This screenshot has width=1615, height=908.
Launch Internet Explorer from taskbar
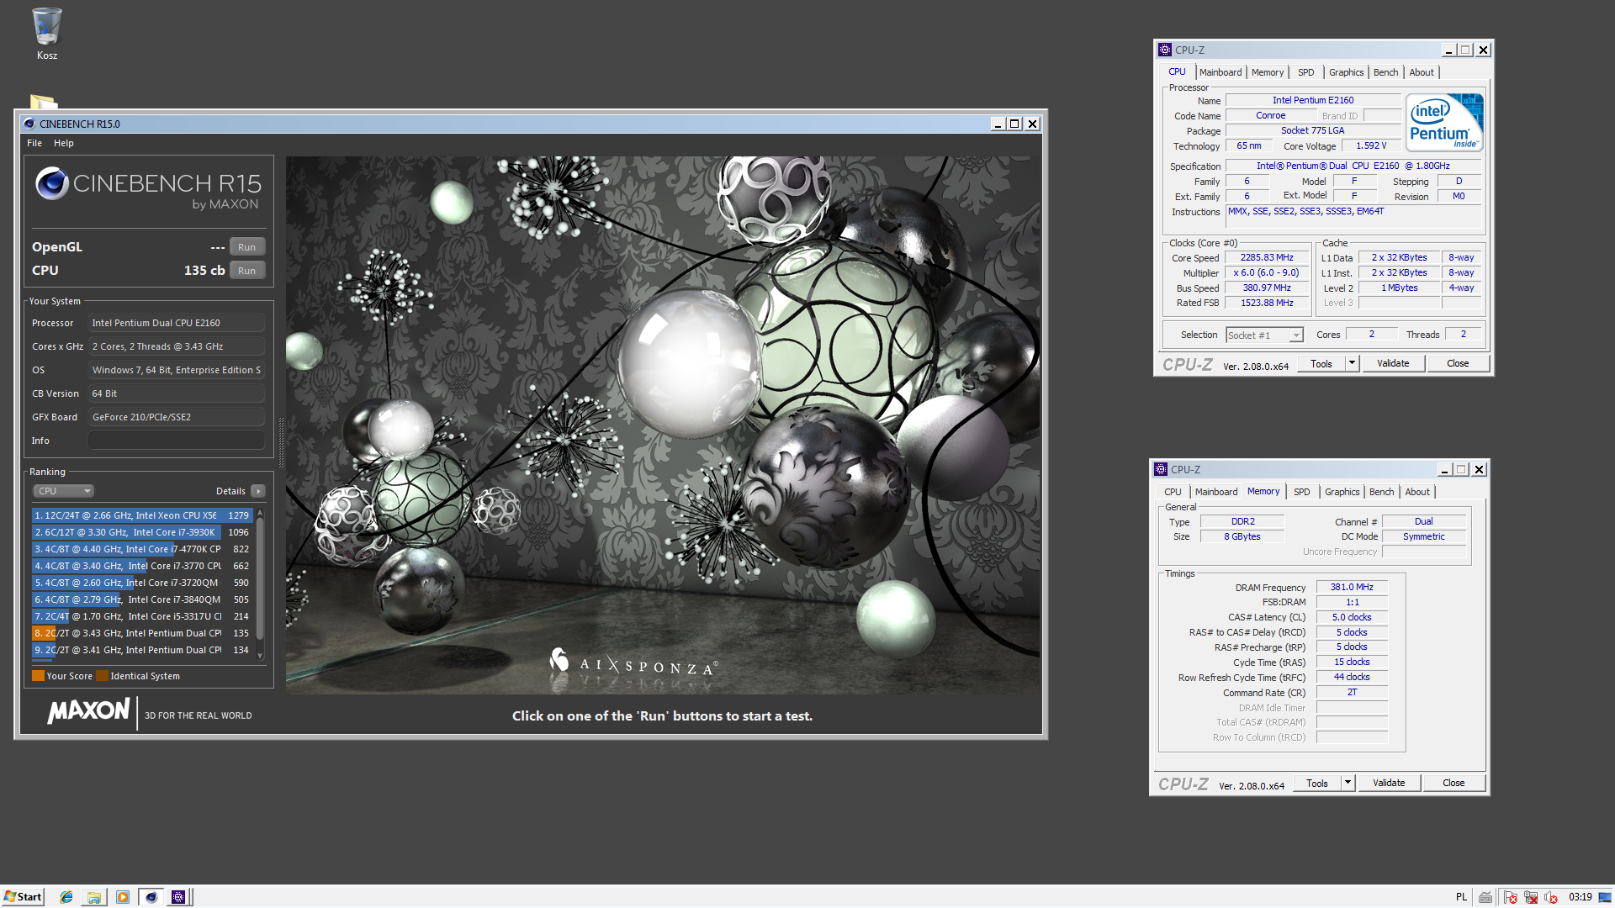click(66, 897)
